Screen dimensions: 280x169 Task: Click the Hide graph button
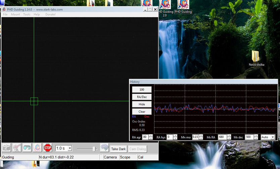142,104
